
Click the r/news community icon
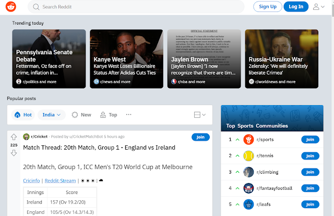click(96, 82)
